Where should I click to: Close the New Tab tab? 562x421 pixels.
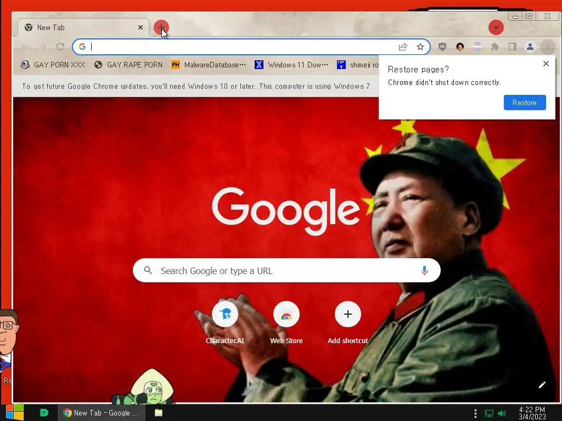coord(140,27)
